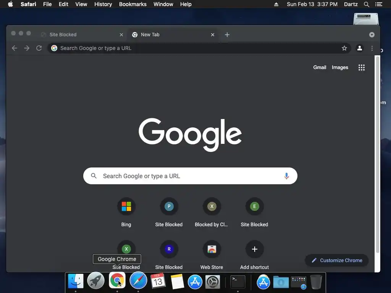391x293 pixels.
Task: Open the Site Blocked shortcut with the R icon
Action: coord(169,255)
